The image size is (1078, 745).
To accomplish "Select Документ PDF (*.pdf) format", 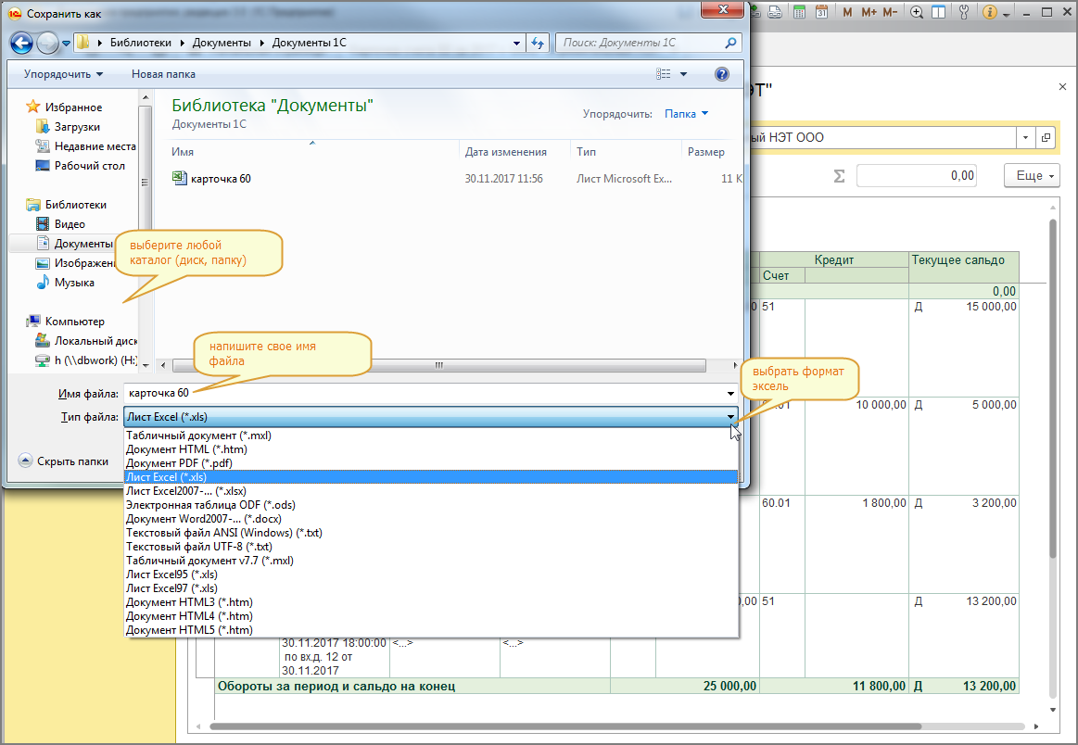I will [x=179, y=462].
